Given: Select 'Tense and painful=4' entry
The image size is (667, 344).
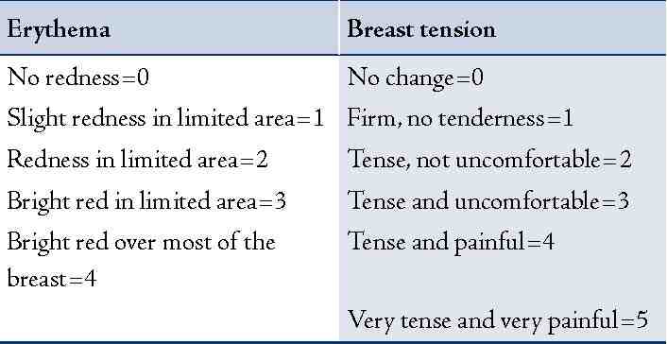Looking at the screenshot, I should coord(451,243).
